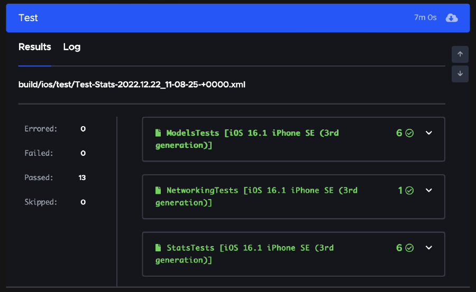Click the Test step header title
The image size is (476, 292).
pyautogui.click(x=29, y=18)
